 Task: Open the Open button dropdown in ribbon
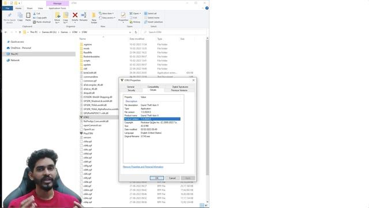click(x=140, y=13)
